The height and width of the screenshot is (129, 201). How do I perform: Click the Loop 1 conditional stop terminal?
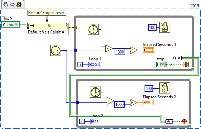pyautogui.click(x=186, y=64)
